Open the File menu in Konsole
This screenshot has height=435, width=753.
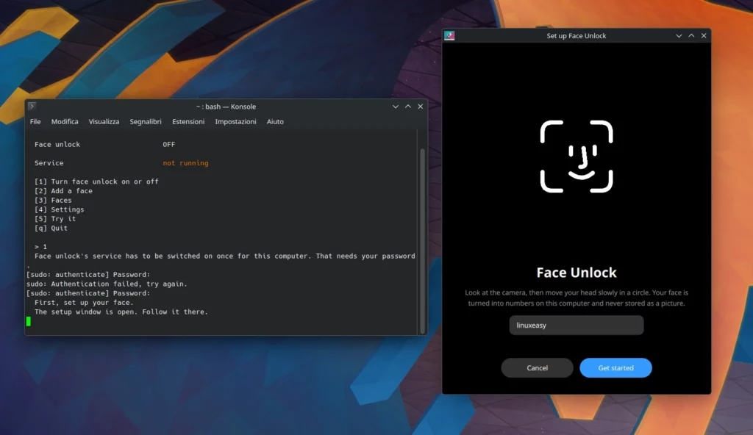click(x=35, y=121)
